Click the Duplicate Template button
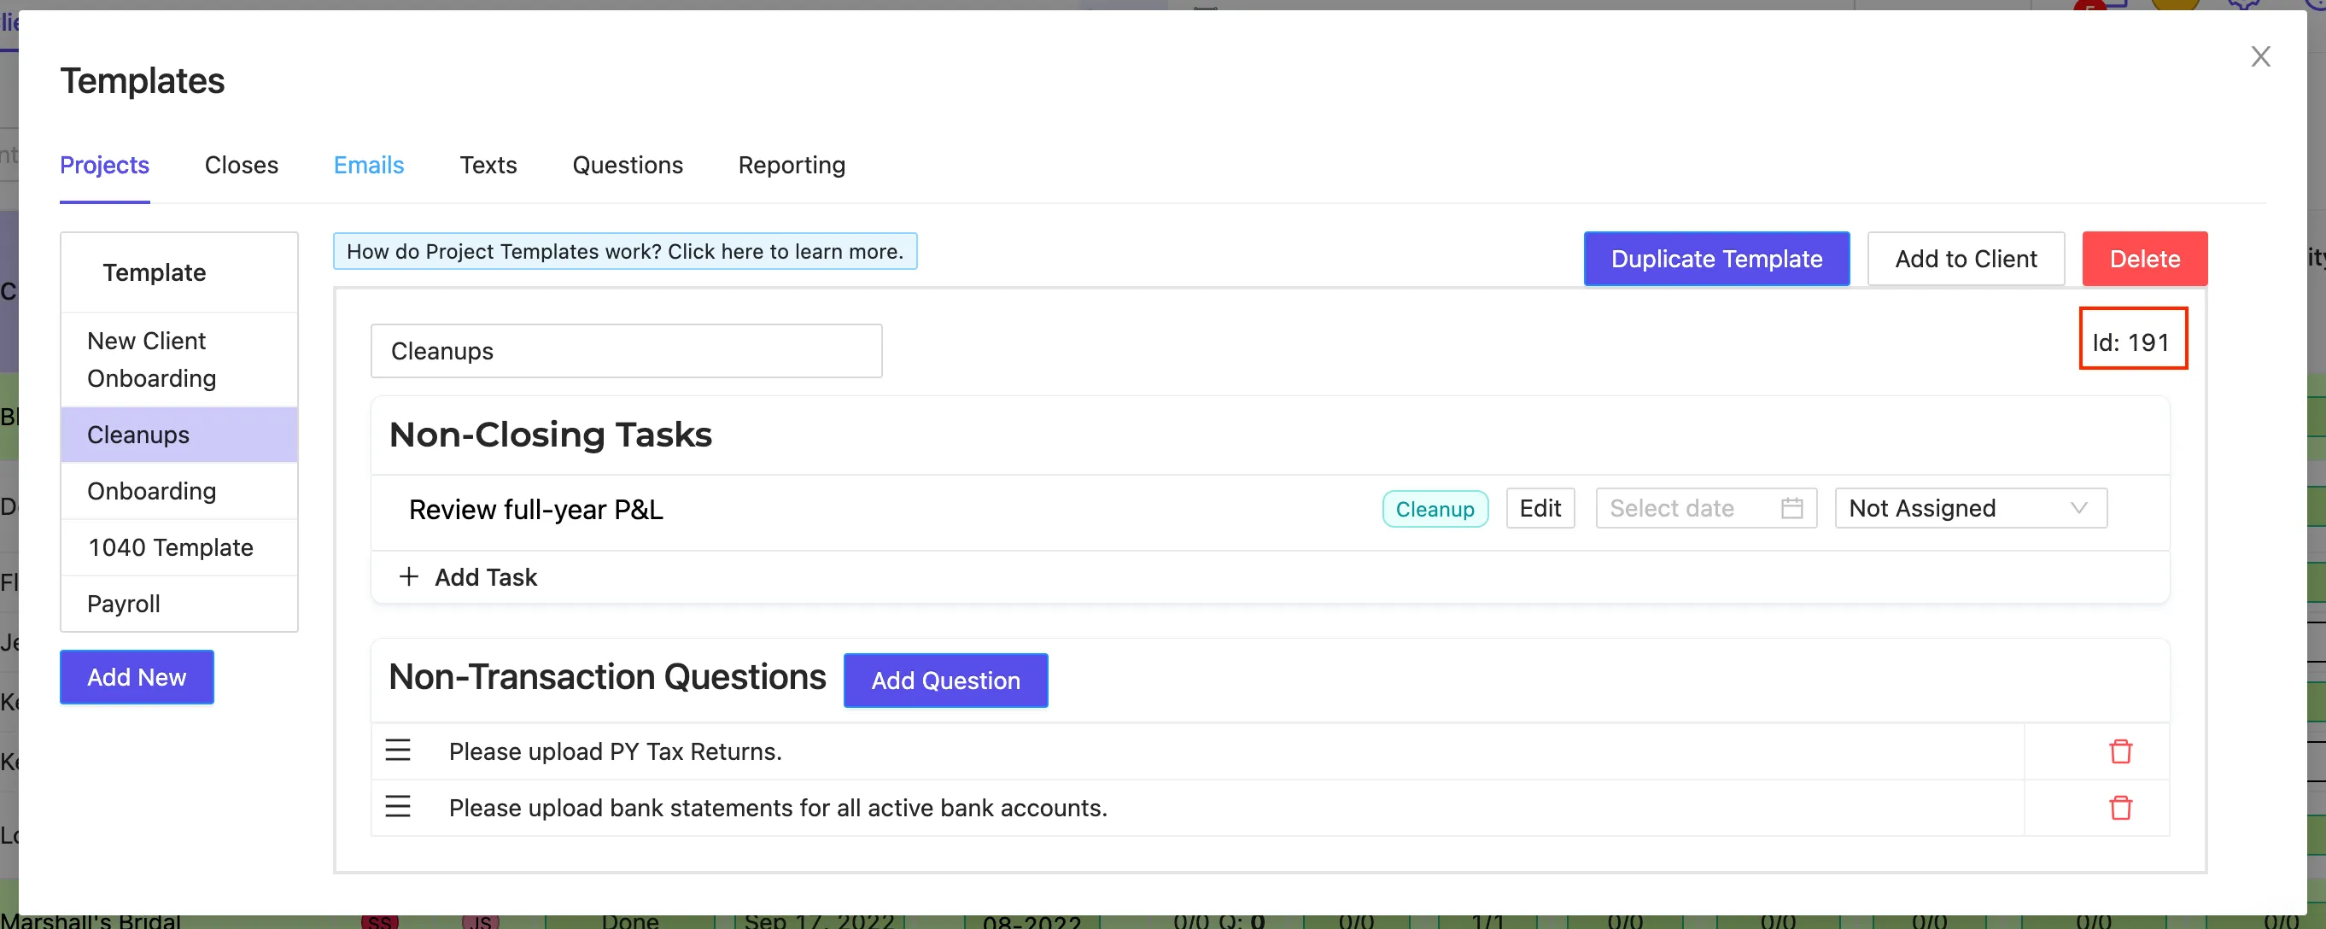Screen dimensions: 2326x929 1715,259
